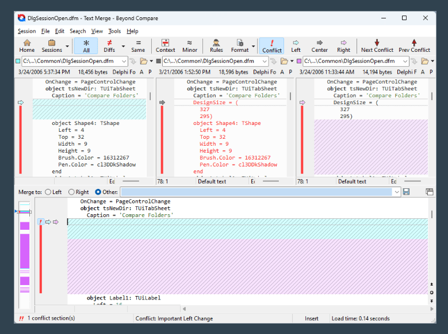Save the merge output with the disk icon
This screenshot has width=448, height=334.
pos(407,192)
